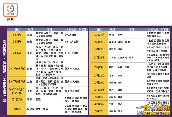Click the 03月27日 date cell

coord(99,111)
